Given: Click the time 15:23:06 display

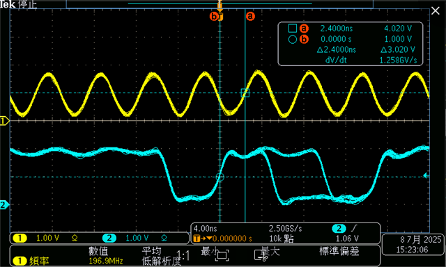Looking at the screenshot, I should (412, 250).
